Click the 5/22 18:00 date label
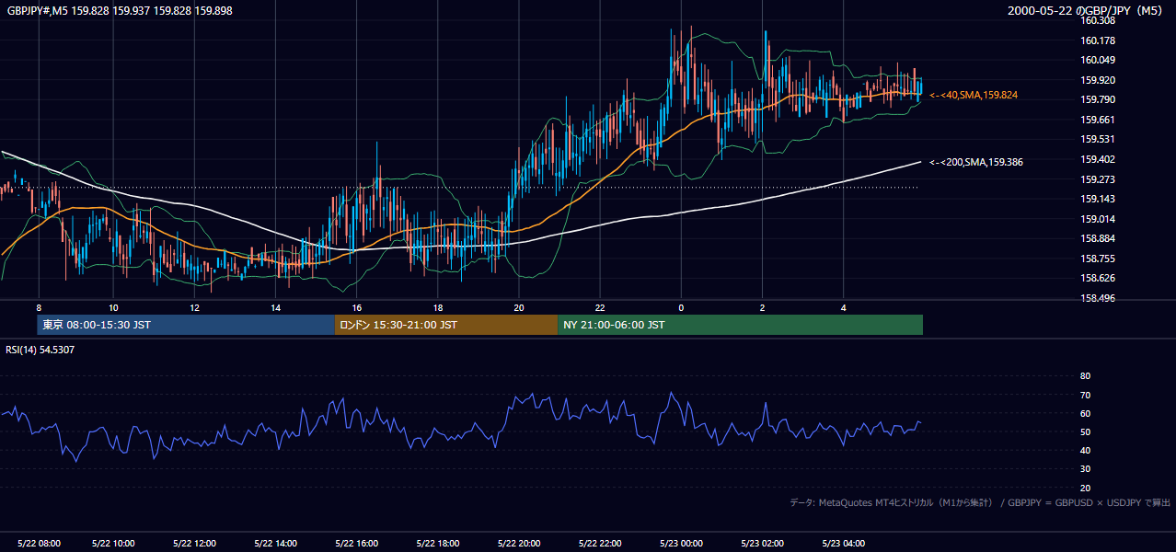Viewport: 1176px width, 552px height. point(438,544)
